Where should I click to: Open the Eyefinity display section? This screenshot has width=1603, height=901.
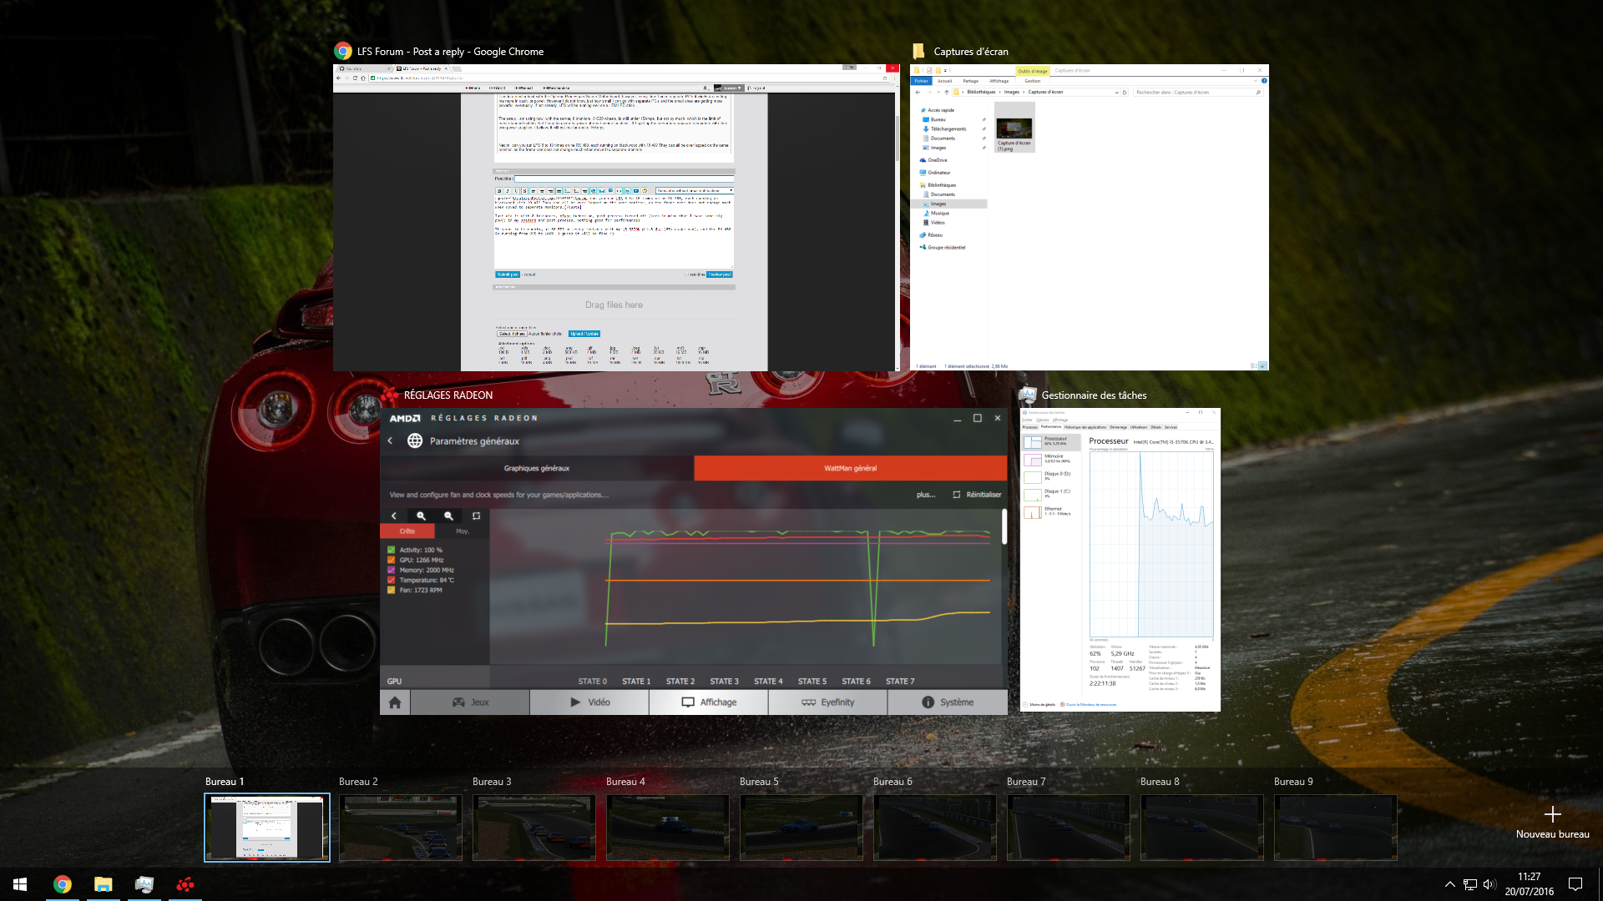827,702
